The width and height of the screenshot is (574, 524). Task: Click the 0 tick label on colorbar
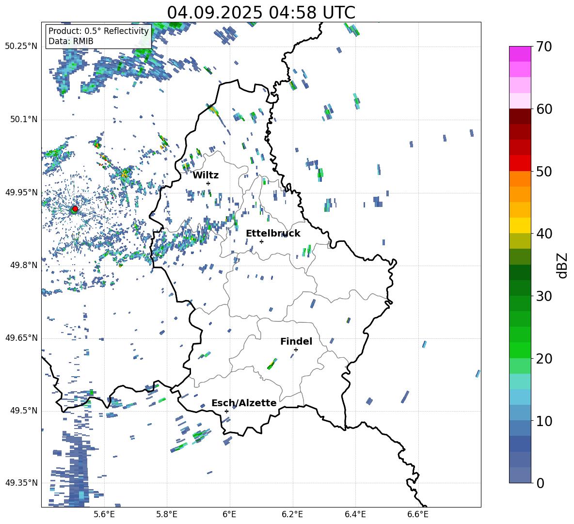click(540, 483)
